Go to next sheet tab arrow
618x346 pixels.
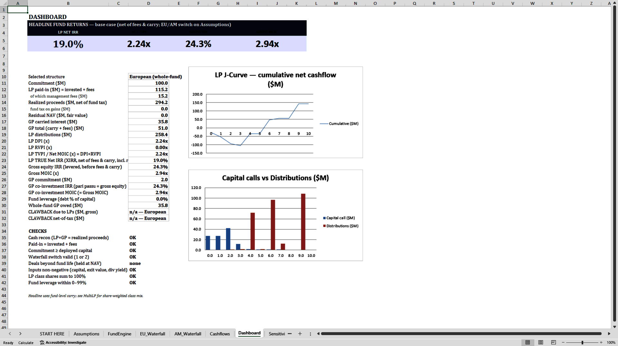20,334
